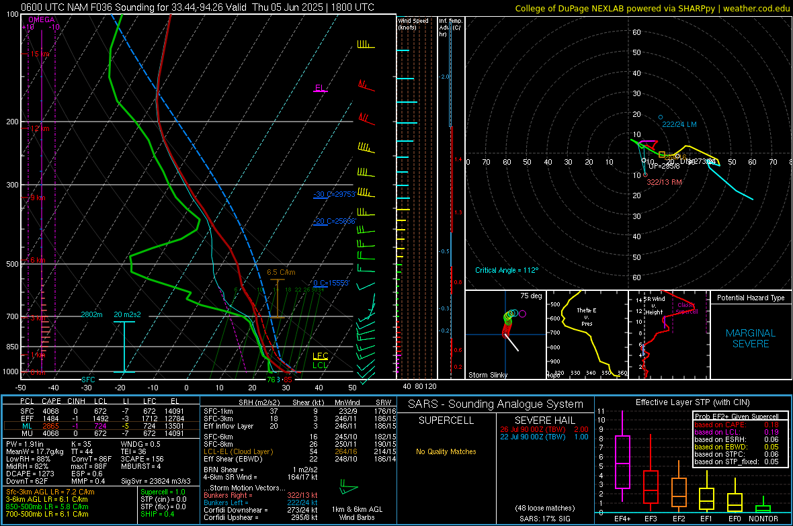The width and height of the screenshot is (793, 526).
Task: Click the Bunkers Right = 322/13 kt line
Action: (261, 496)
